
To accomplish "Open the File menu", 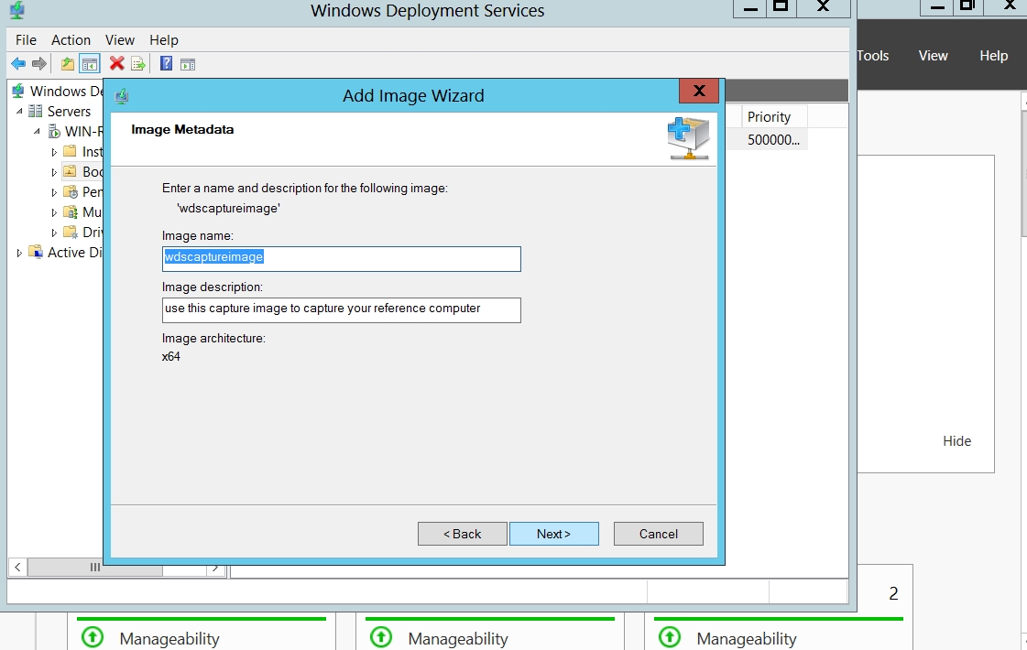I will [x=26, y=40].
